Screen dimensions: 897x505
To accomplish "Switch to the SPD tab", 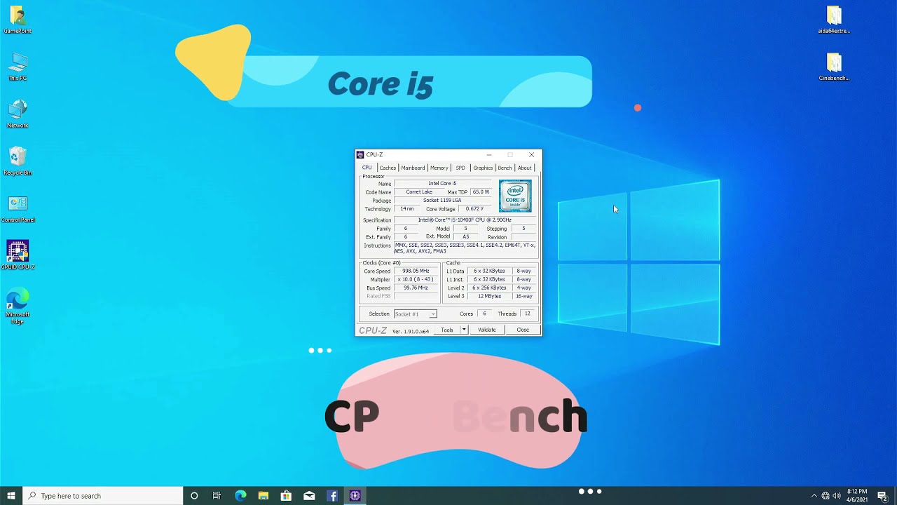I will tap(460, 168).
